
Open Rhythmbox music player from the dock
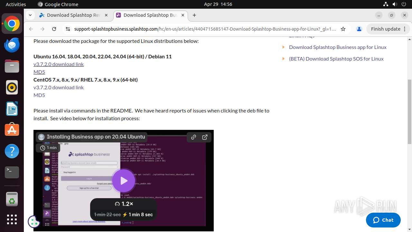12,87
